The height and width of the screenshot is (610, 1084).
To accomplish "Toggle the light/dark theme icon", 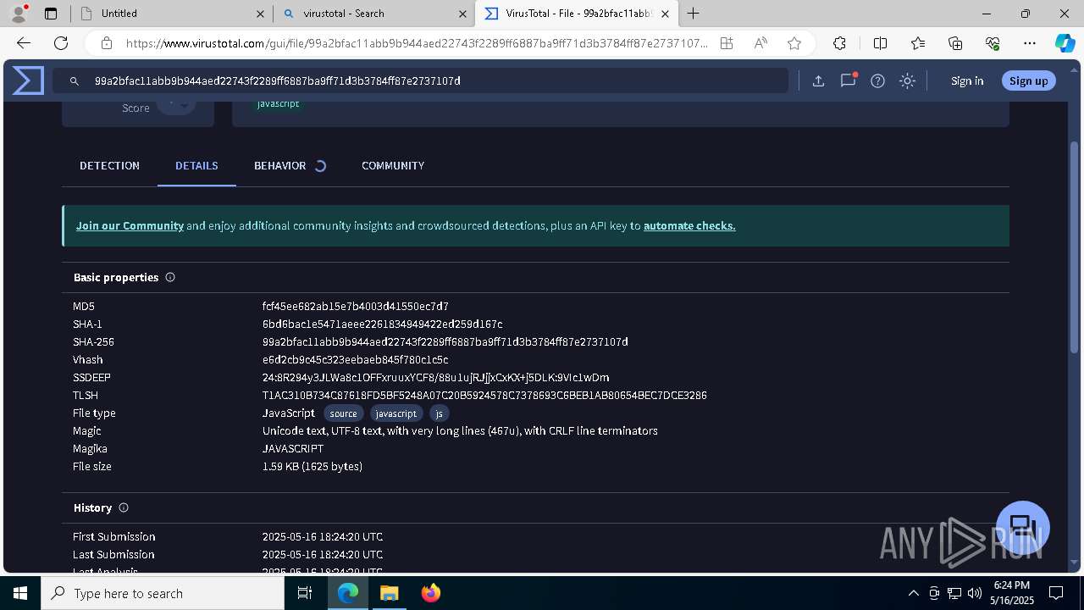I will coord(907,81).
